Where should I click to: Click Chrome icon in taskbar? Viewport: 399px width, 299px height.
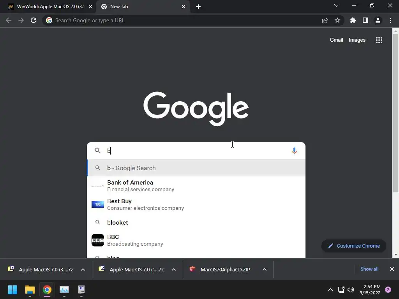click(47, 290)
